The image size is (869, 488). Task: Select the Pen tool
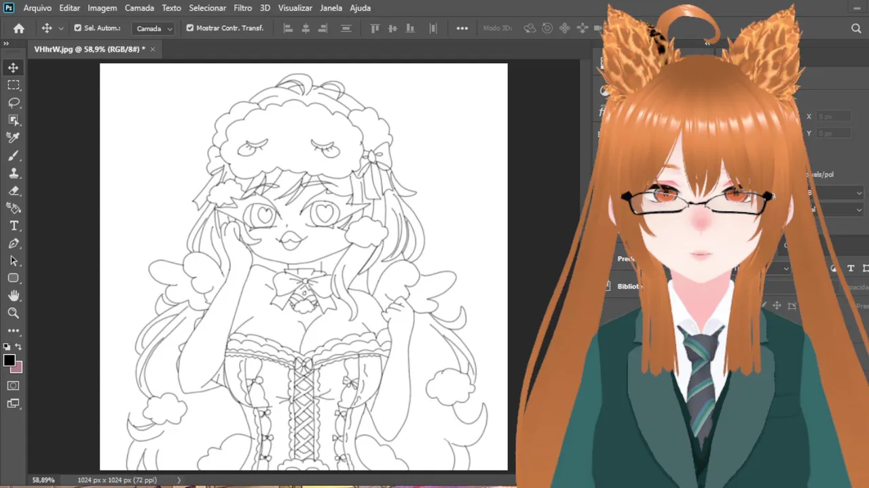coord(13,243)
